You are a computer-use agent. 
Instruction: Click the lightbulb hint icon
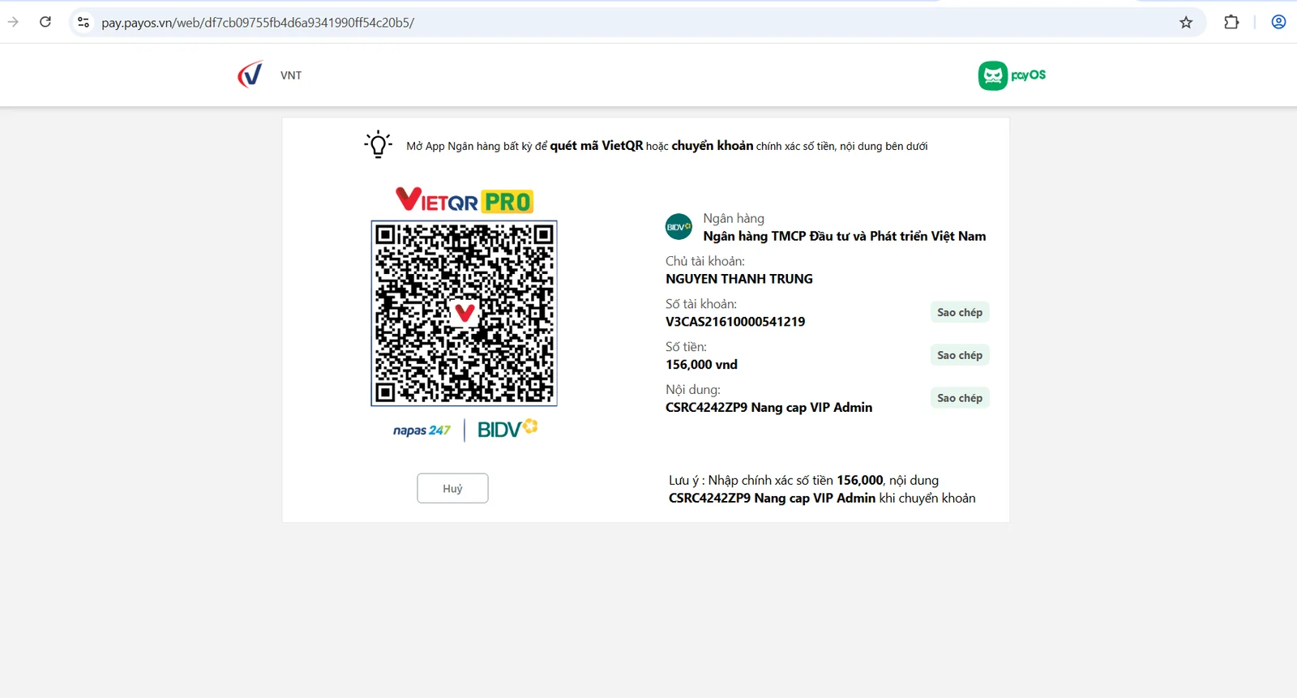coord(378,145)
